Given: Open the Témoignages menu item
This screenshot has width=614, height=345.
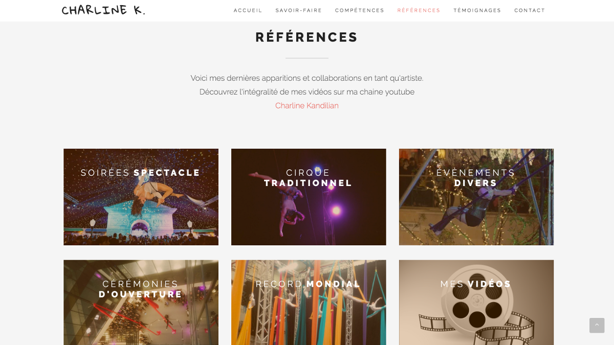Looking at the screenshot, I should tap(477, 10).
